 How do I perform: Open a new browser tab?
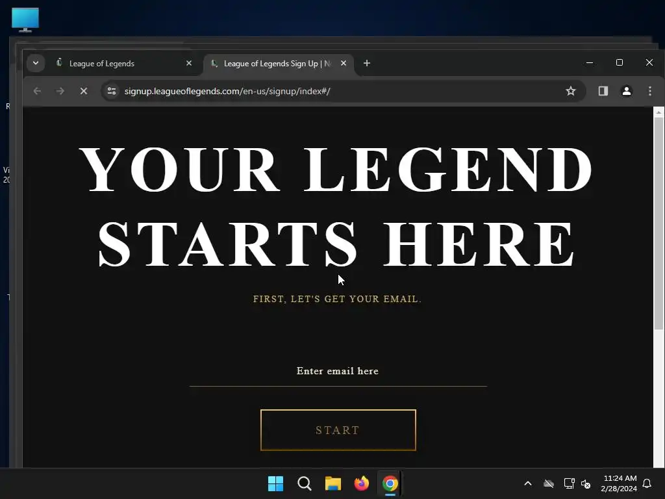[x=367, y=63]
